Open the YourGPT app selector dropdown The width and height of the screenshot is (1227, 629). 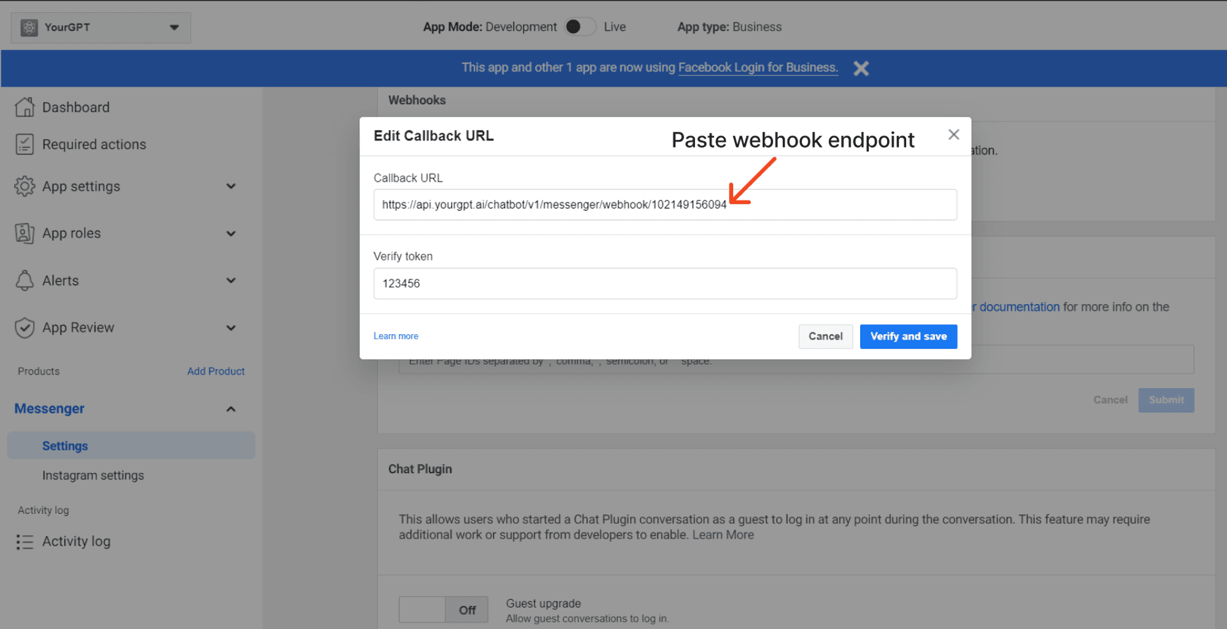(175, 27)
